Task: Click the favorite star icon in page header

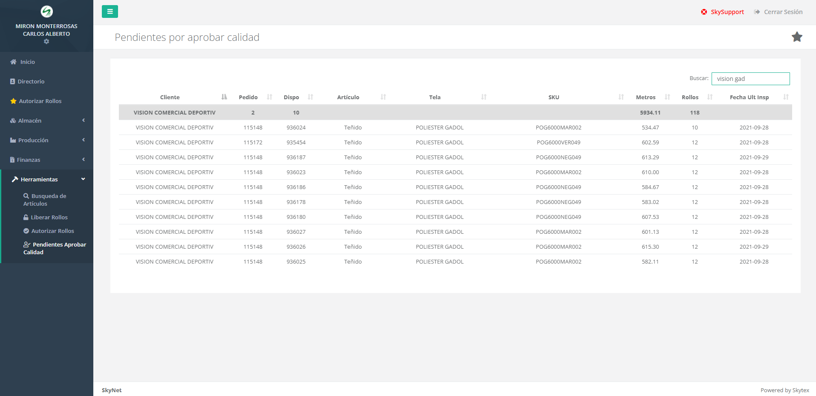Action: coord(796,37)
